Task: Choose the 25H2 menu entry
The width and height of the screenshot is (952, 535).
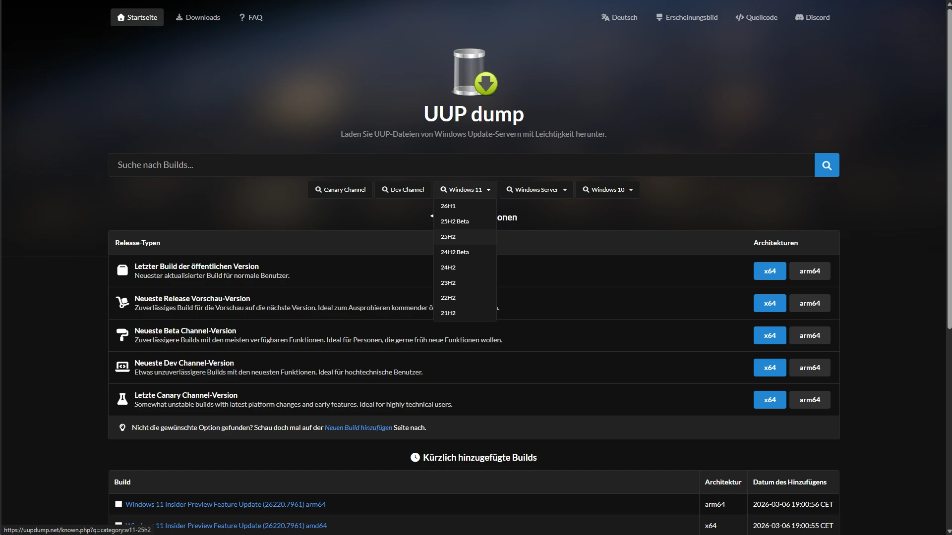Action: [465, 237]
